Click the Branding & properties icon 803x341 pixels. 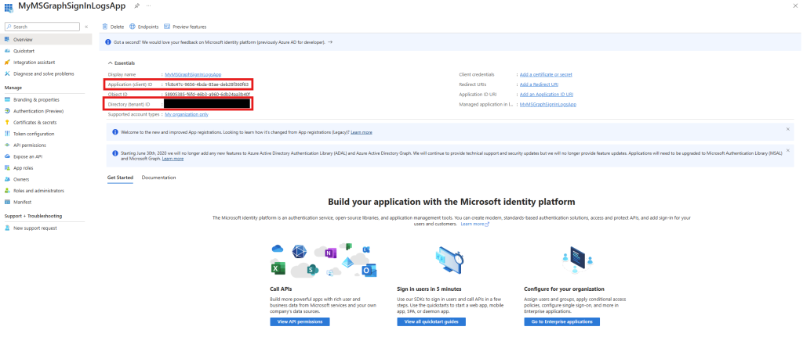click(x=7, y=99)
